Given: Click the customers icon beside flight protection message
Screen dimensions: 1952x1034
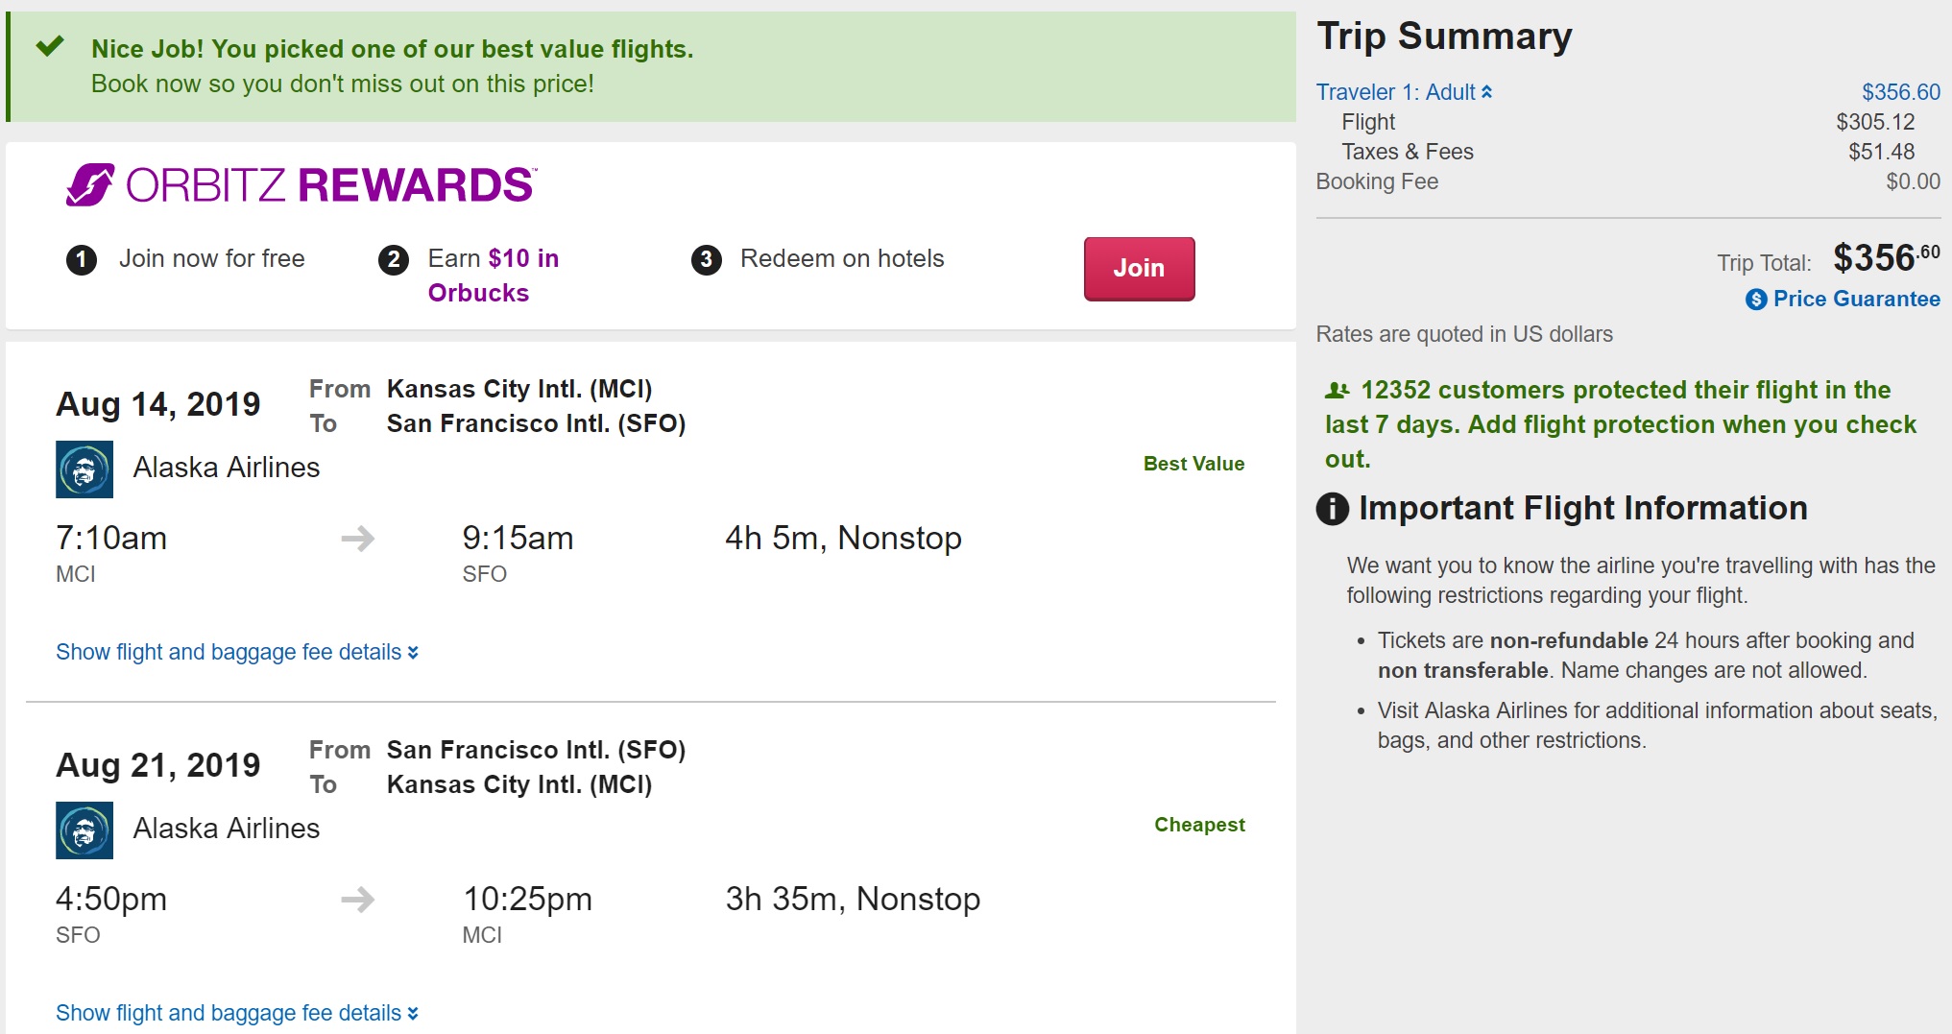Looking at the screenshot, I should pyautogui.click(x=1337, y=391).
